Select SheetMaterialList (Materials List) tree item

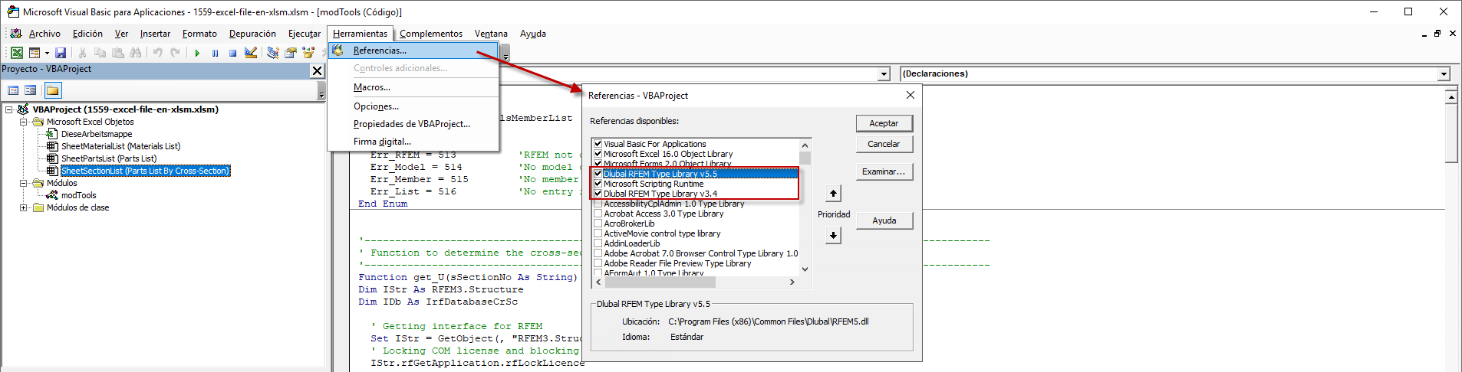tap(121, 146)
